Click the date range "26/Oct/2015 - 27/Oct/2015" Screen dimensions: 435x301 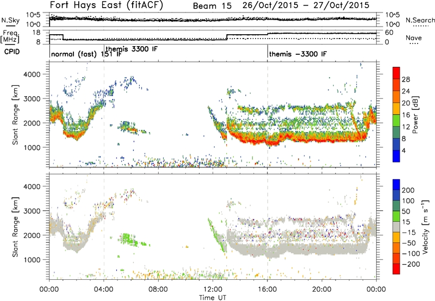(x=306, y=5)
